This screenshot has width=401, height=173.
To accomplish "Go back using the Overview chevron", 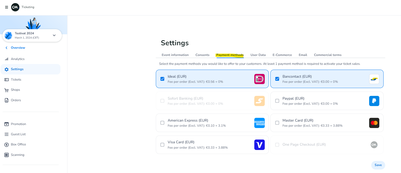I will tap(7, 48).
